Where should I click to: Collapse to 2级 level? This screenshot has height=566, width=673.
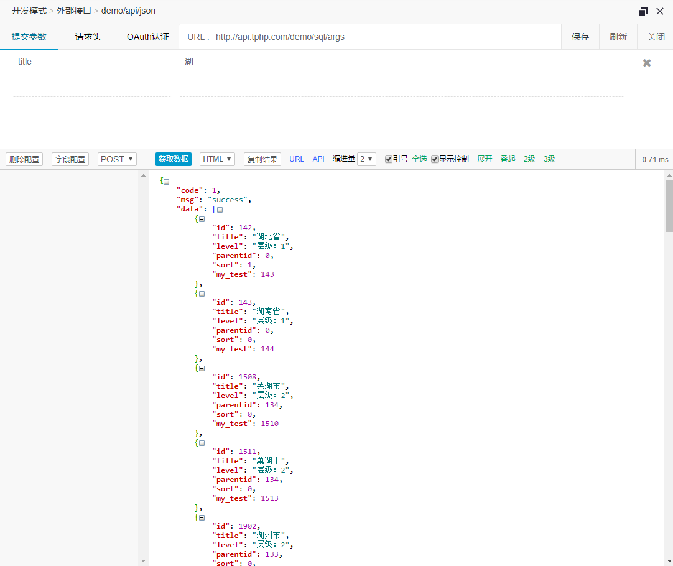[x=529, y=159]
